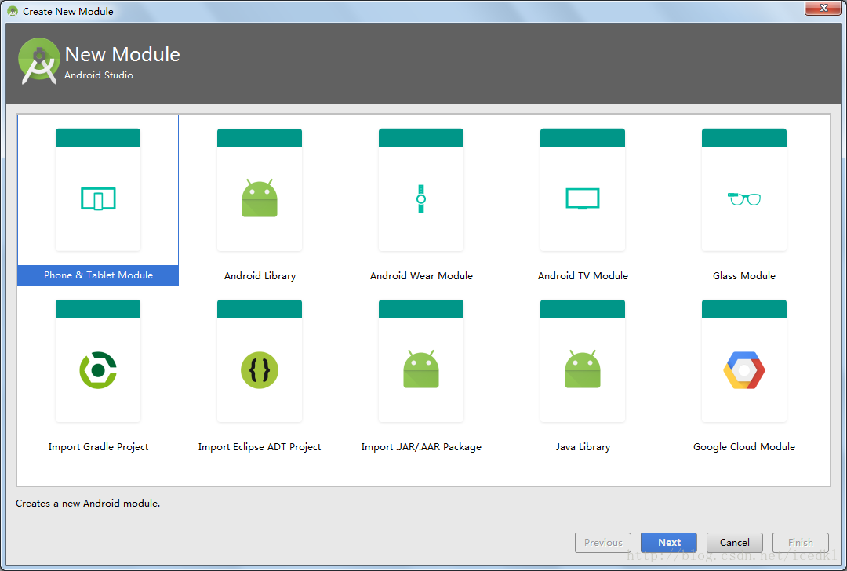Pick the Import Eclipse ADT braces icon
The image size is (847, 571).
pyautogui.click(x=260, y=370)
